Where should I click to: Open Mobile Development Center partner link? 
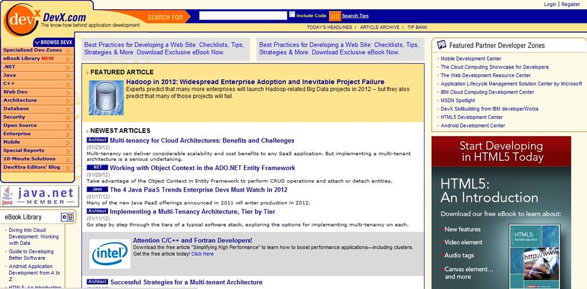pos(471,59)
